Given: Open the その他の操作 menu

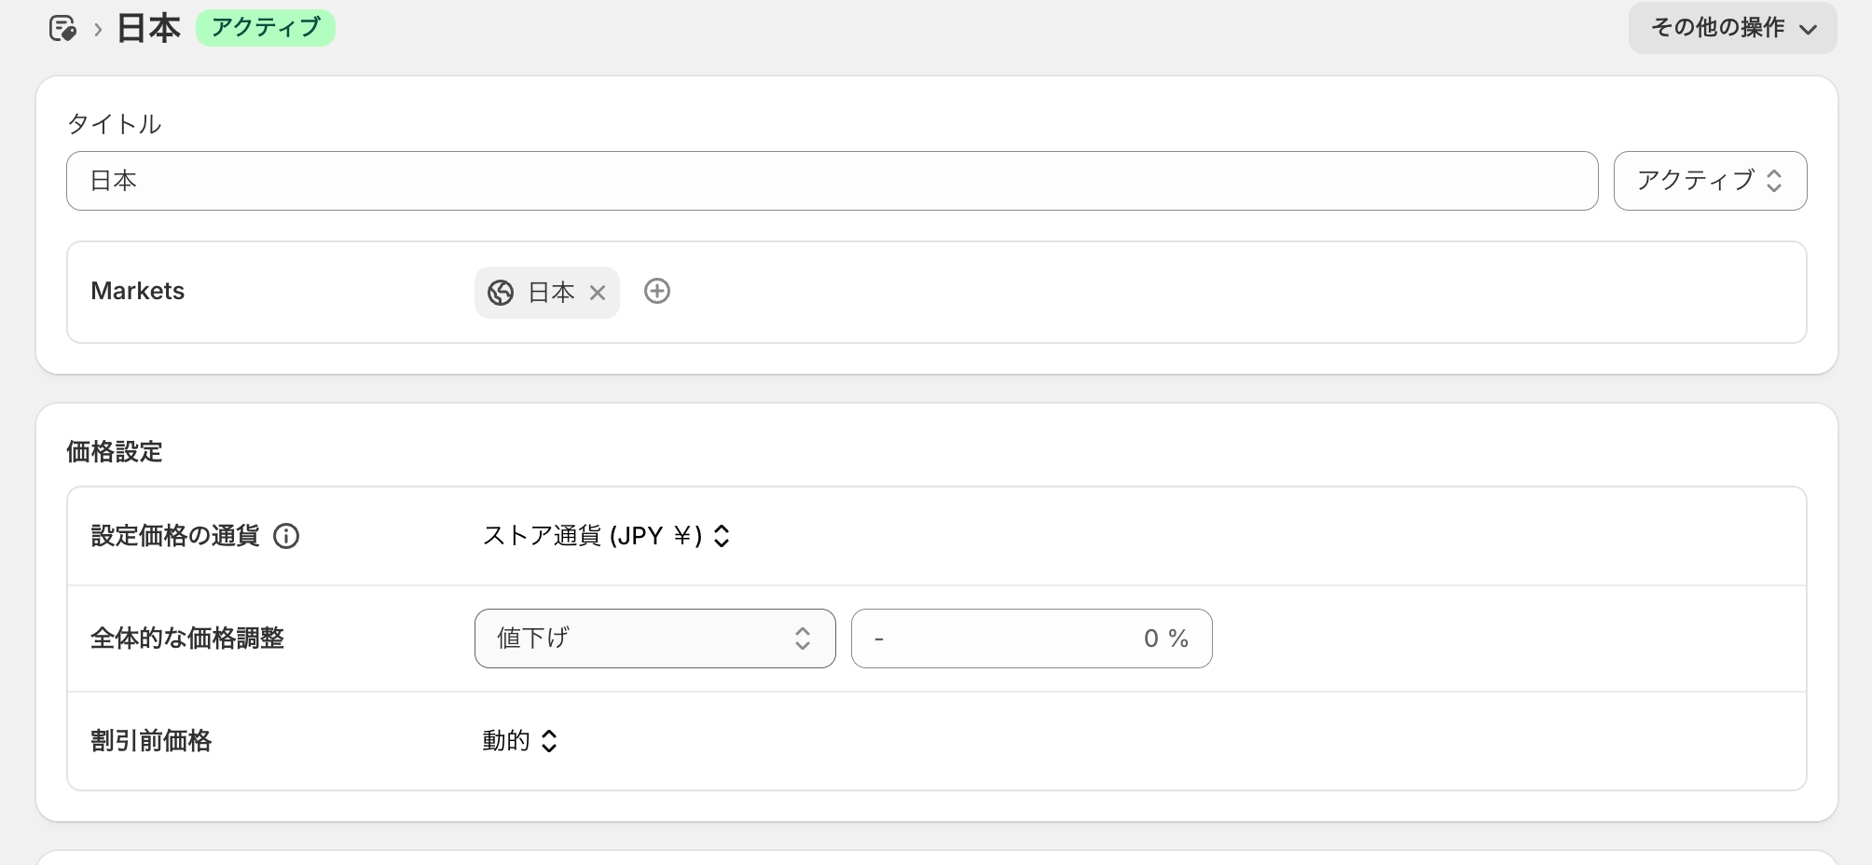Looking at the screenshot, I should click(x=1732, y=28).
